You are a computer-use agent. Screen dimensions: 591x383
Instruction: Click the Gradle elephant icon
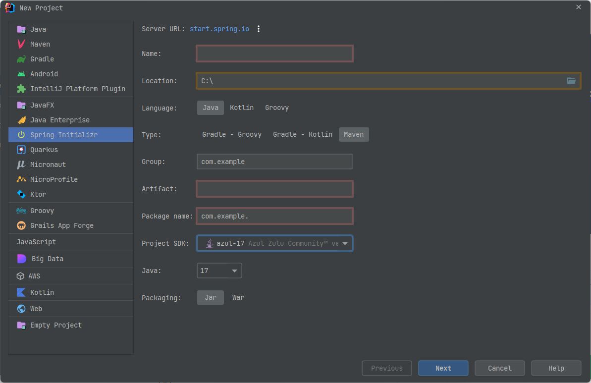click(x=21, y=59)
